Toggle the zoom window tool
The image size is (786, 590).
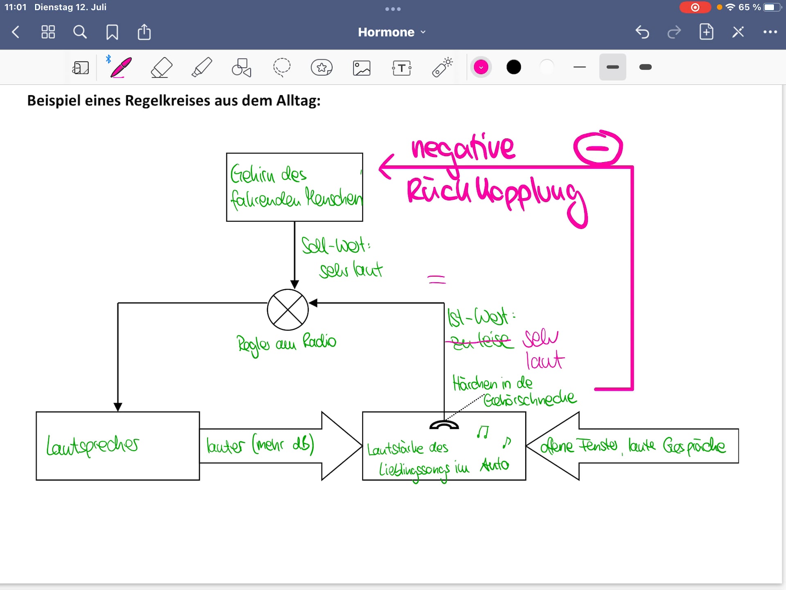click(81, 68)
